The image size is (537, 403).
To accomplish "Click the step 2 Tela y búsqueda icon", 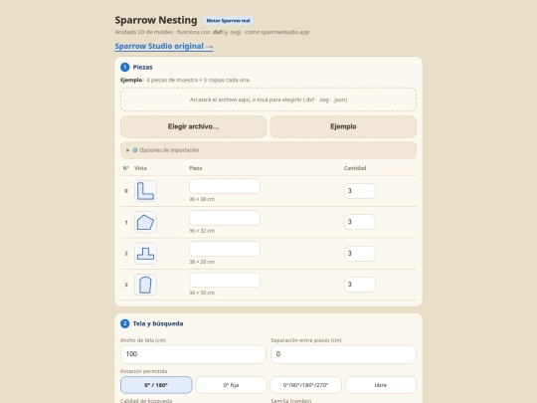I will tap(125, 323).
